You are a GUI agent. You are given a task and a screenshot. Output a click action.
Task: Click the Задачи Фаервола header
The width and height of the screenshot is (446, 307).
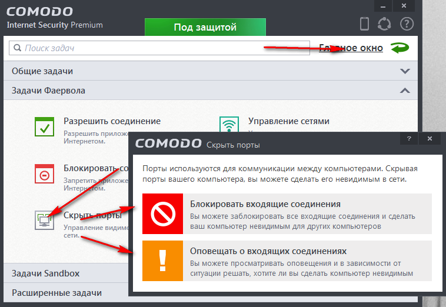click(211, 91)
